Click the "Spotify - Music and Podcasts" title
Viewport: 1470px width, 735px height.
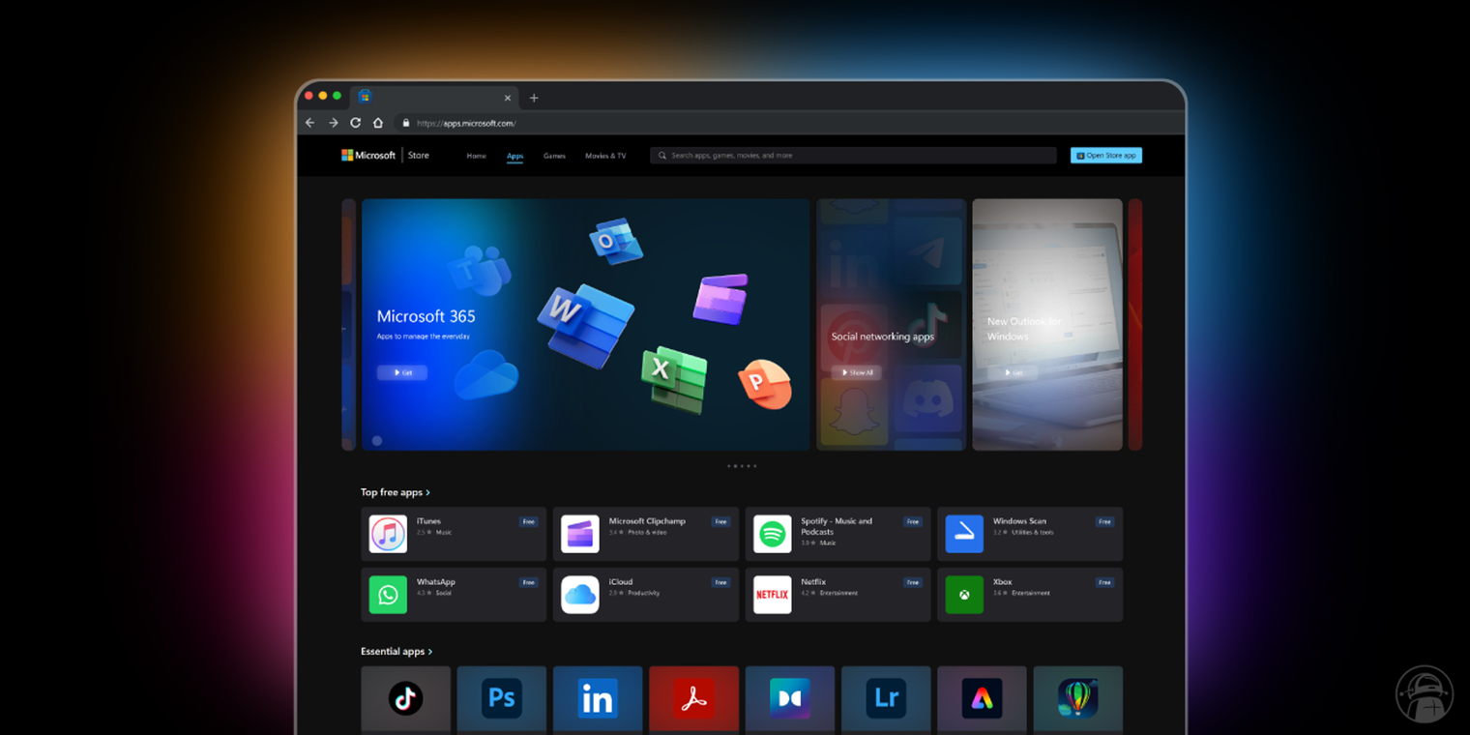[837, 526]
